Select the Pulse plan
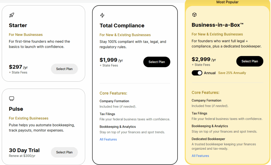 point(64,152)
